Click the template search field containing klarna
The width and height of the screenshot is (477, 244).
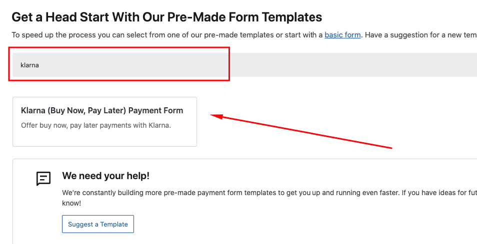[x=120, y=65]
